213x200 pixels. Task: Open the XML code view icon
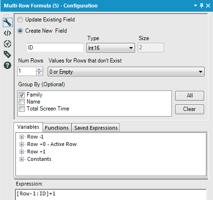(x=7, y=33)
